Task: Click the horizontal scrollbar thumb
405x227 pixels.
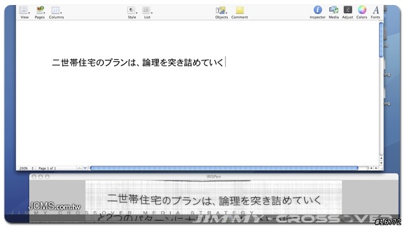Action: [x=224, y=168]
